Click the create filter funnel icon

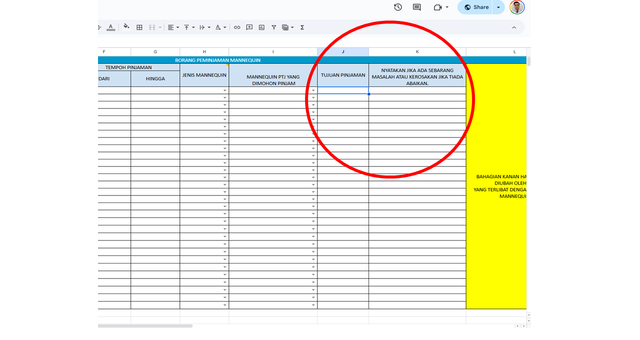tap(273, 27)
